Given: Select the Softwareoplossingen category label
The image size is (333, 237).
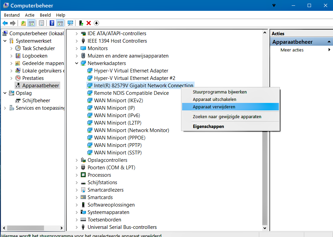Looking at the screenshot, I should 111,205.
